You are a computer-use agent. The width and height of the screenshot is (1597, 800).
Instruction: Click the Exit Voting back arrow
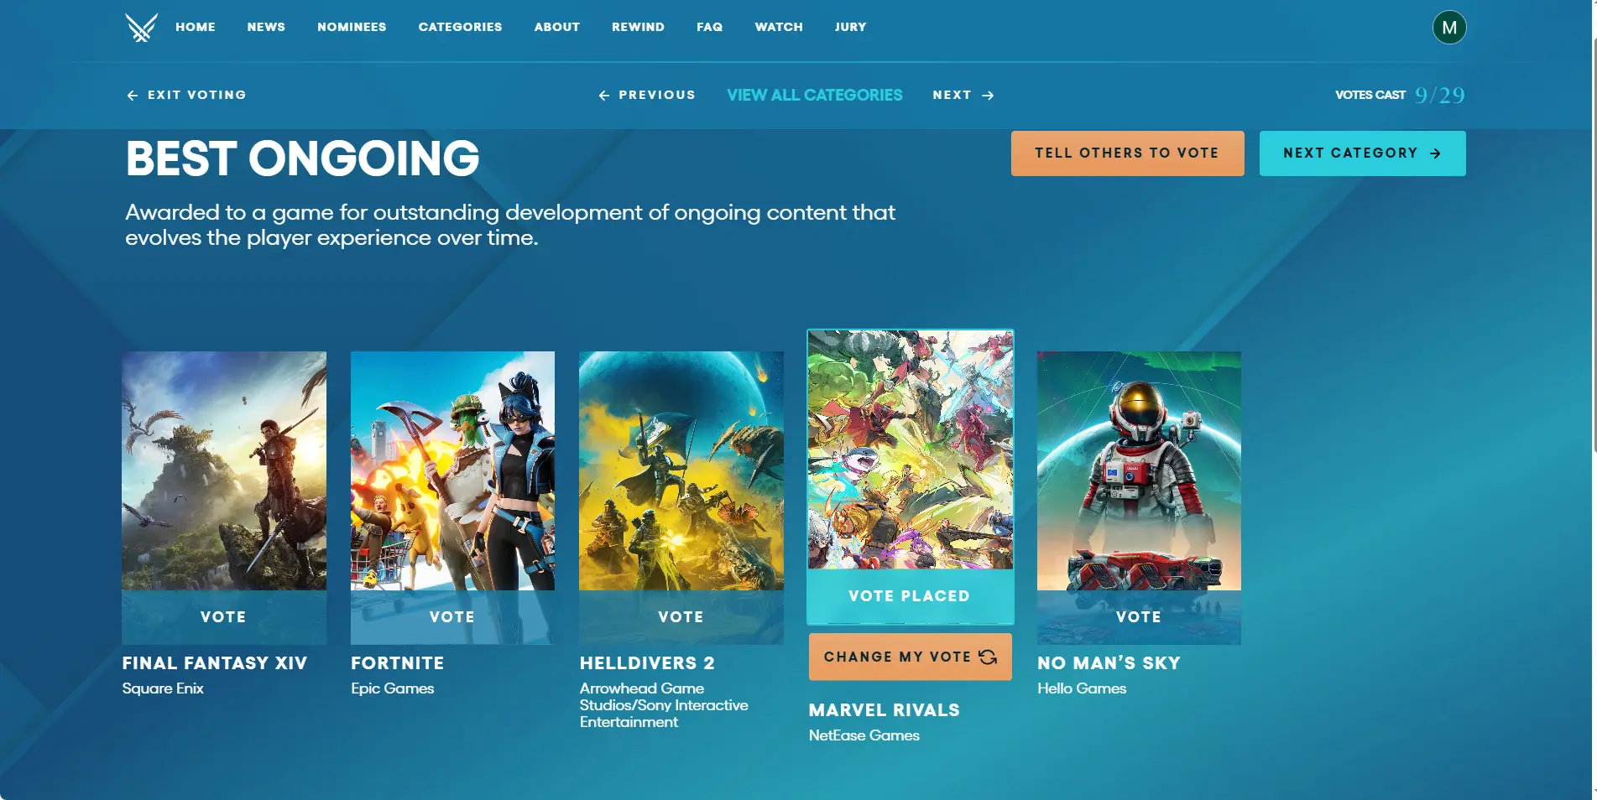pyautogui.click(x=133, y=96)
